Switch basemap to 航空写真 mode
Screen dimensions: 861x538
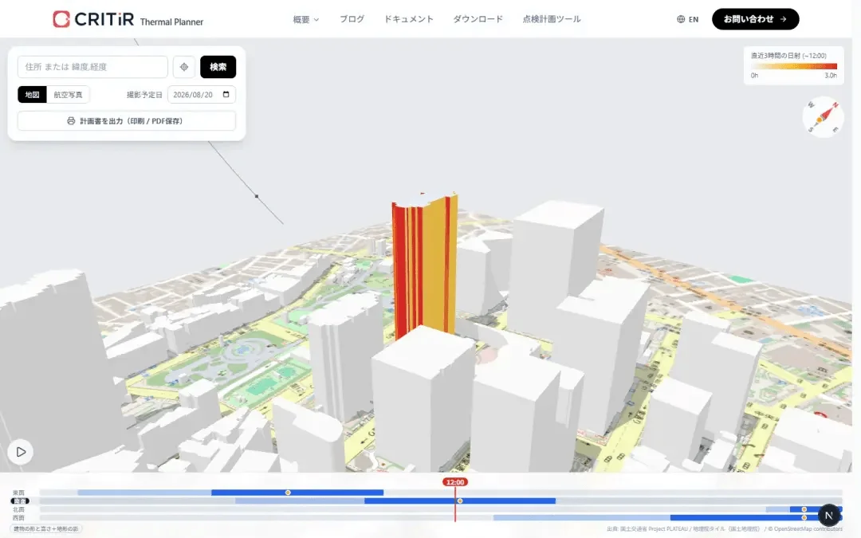click(x=68, y=94)
